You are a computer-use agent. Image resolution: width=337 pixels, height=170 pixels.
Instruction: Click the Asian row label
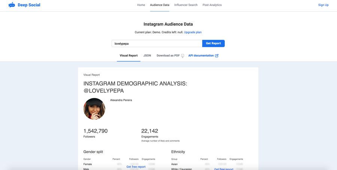(174, 164)
